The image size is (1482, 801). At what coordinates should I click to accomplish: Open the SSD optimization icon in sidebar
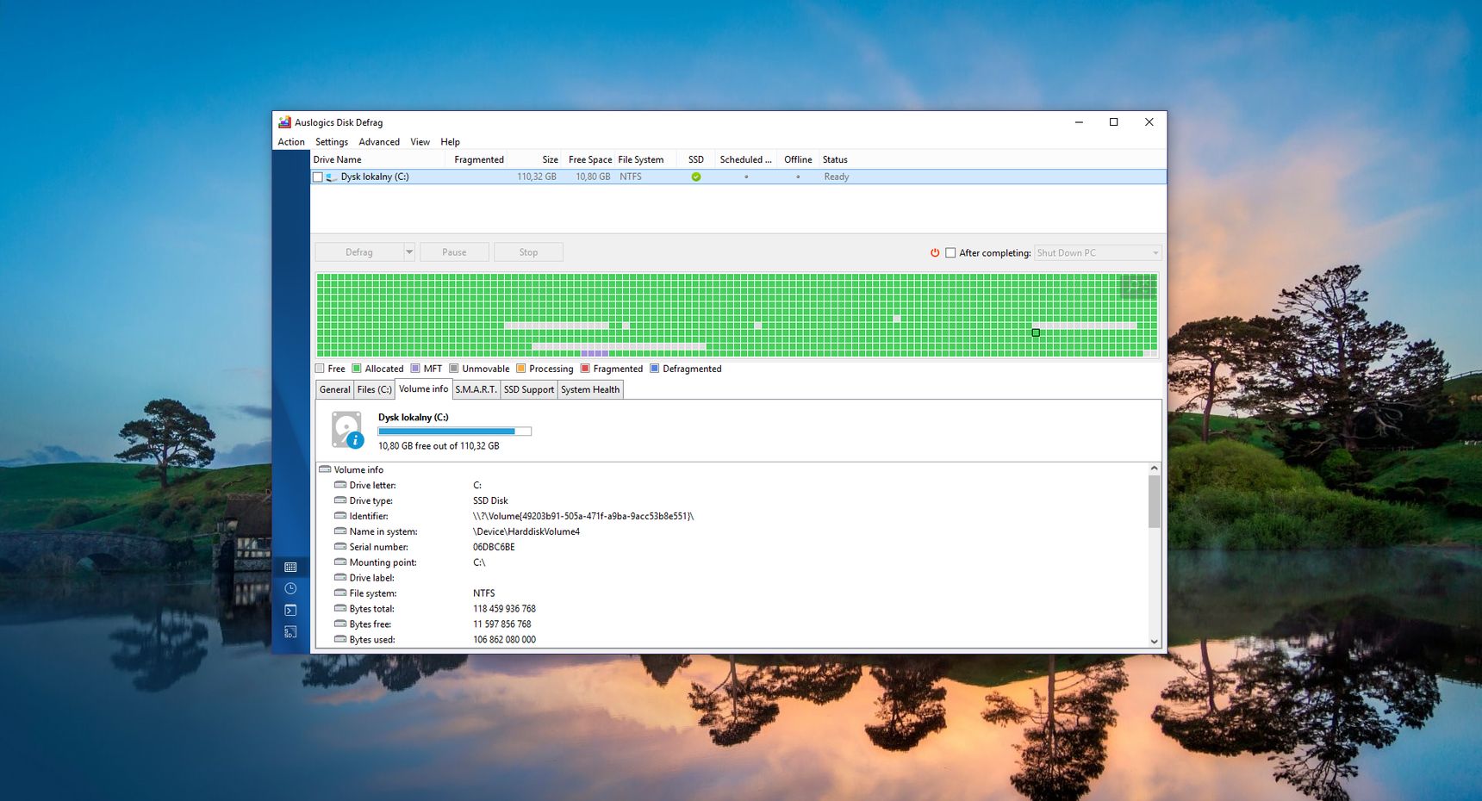[290, 631]
